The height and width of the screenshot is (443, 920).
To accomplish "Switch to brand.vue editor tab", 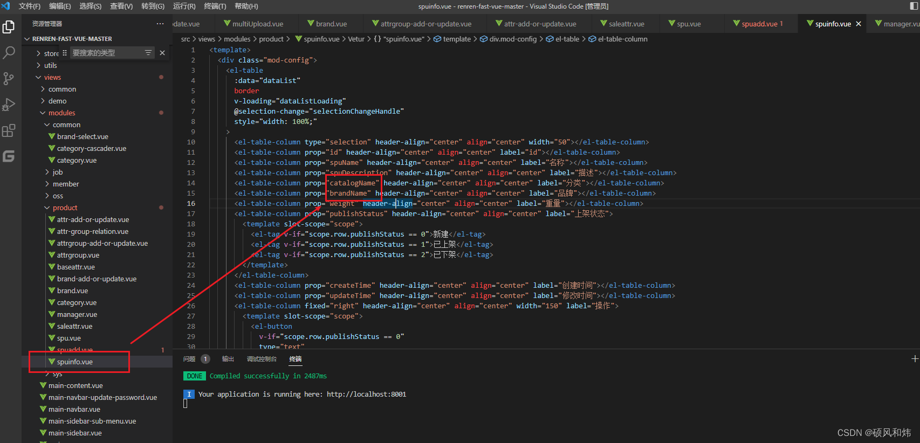I will coord(331,24).
